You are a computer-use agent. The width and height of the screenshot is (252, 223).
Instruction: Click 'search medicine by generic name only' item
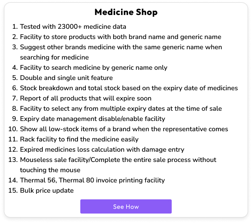pyautogui.click(x=94, y=68)
